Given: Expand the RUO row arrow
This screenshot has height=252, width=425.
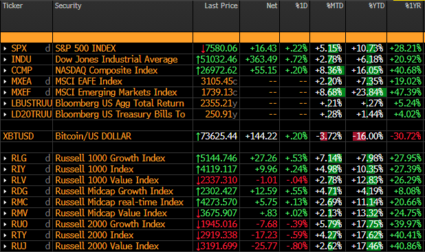Looking at the screenshot, I should pyautogui.click(x=5, y=225).
